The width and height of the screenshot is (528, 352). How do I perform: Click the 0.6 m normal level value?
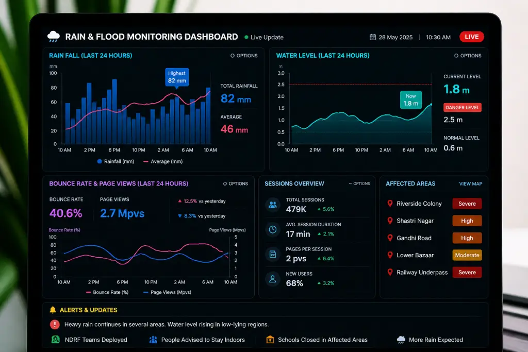click(453, 148)
